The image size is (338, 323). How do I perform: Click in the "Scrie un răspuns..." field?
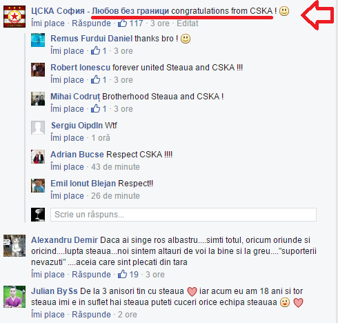(183, 215)
